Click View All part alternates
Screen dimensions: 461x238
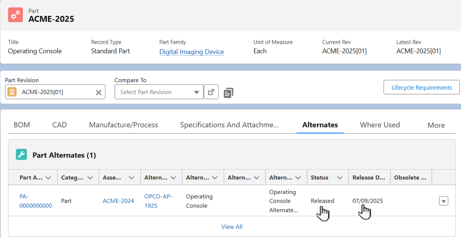(x=232, y=226)
